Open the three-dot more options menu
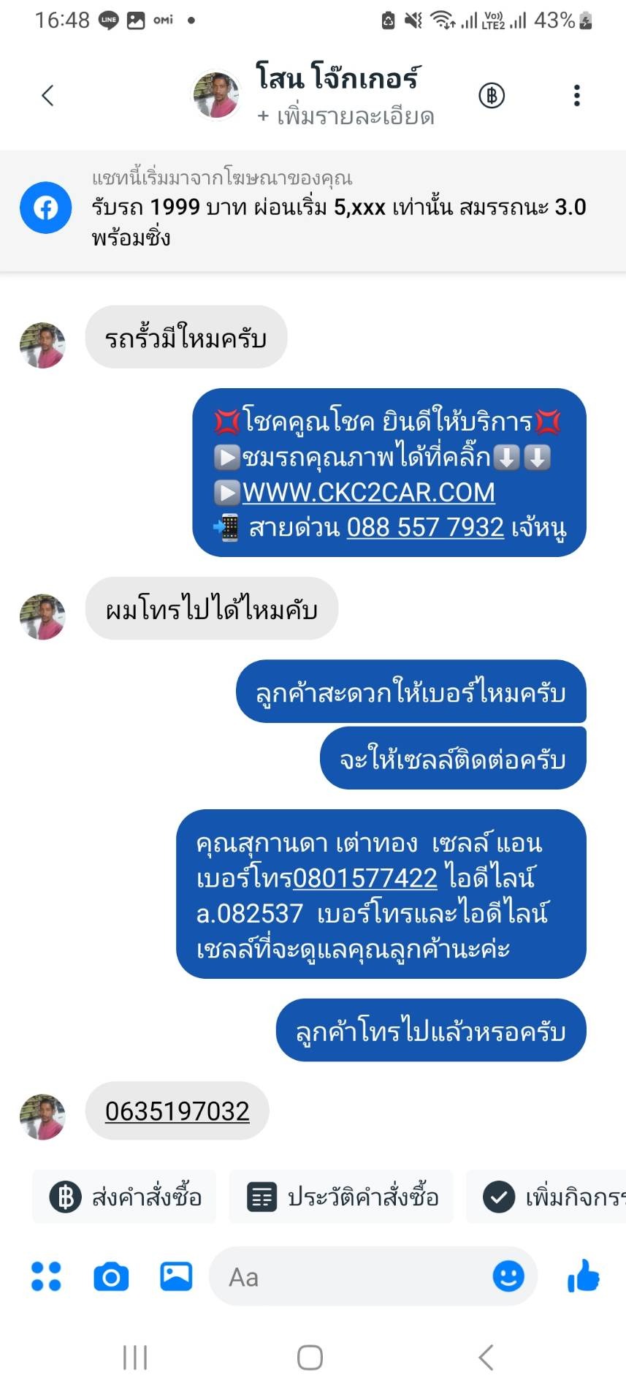The height and width of the screenshot is (1397, 626). point(577,95)
